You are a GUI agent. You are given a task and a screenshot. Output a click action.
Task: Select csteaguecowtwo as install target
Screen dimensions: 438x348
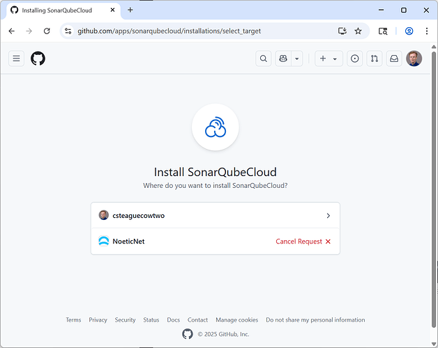pos(215,216)
